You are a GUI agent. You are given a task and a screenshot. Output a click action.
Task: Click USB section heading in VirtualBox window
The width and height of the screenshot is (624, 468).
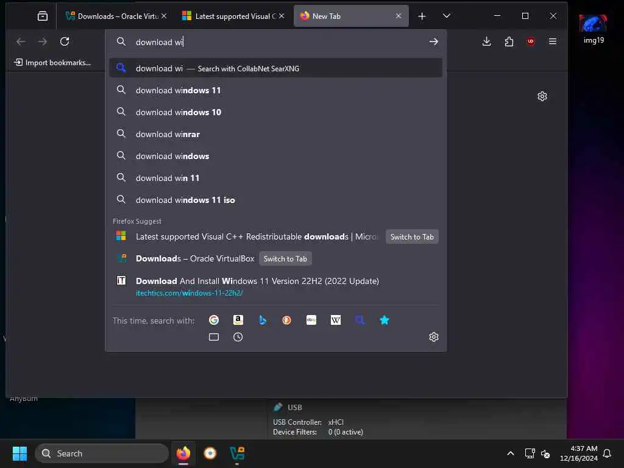(295, 408)
